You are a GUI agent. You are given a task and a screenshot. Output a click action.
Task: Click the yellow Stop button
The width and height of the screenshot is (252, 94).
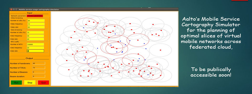point(30,83)
